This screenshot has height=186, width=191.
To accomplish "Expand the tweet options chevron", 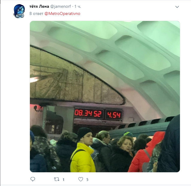I will [177, 7].
